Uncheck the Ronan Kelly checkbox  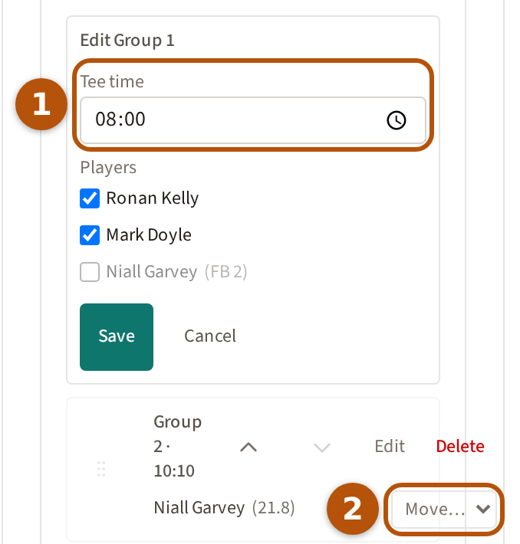click(90, 198)
